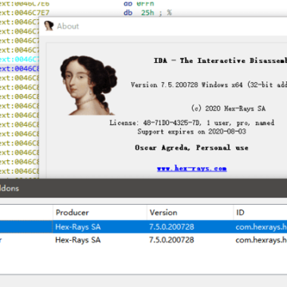Click "Oscar Agreda, Personal use" text

pyautogui.click(x=191, y=147)
